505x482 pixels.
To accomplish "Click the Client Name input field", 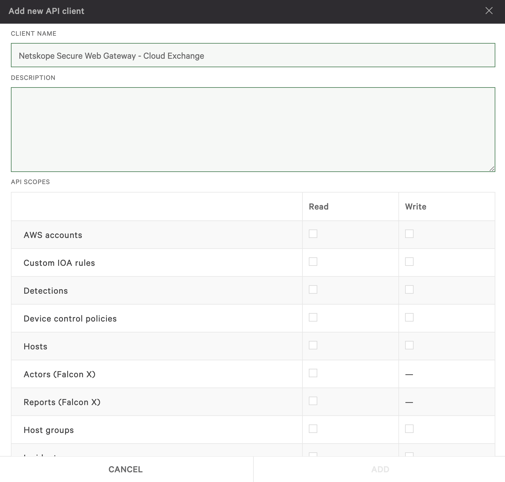I will click(253, 55).
